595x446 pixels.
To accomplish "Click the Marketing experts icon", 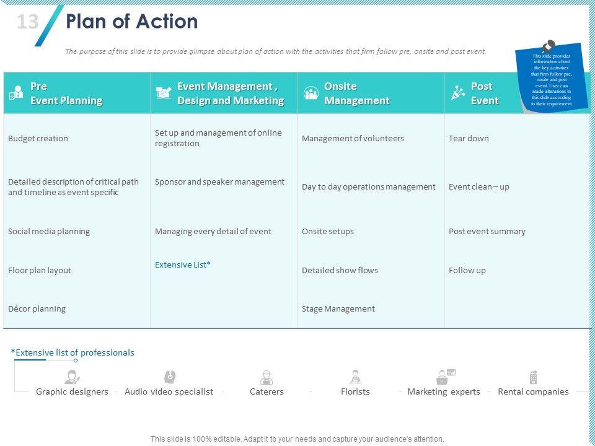I will click(x=446, y=377).
